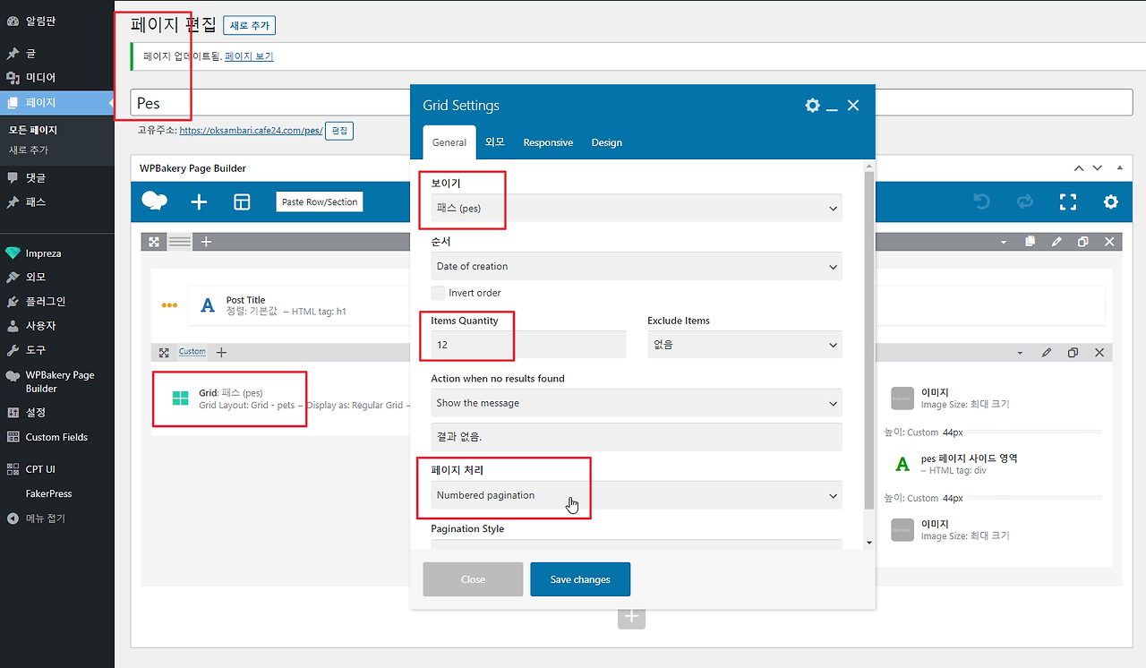Click the 편집 button beside the permalink

pos(339,131)
